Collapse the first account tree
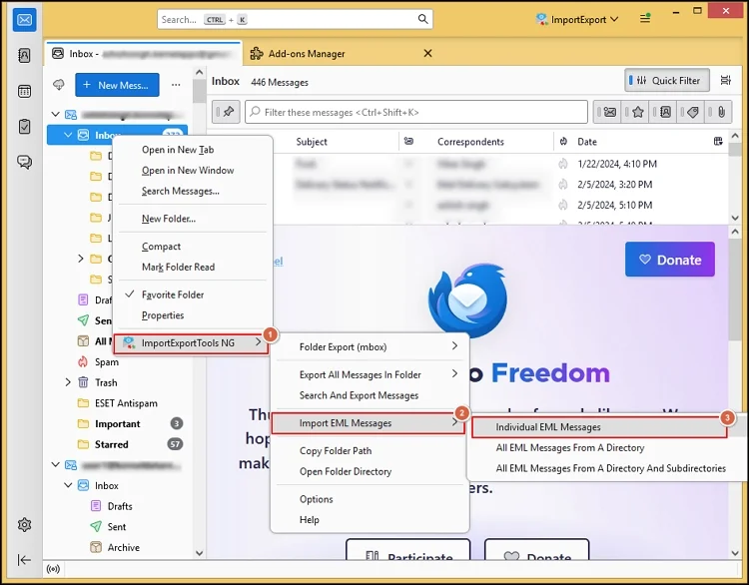The height and width of the screenshot is (585, 749). point(55,114)
